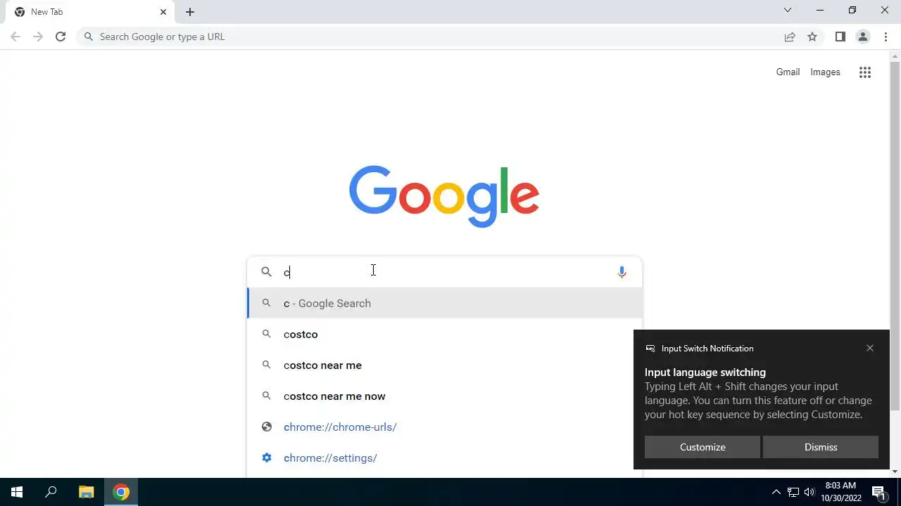Open the network status tray icon
The image size is (901, 506).
point(793,492)
